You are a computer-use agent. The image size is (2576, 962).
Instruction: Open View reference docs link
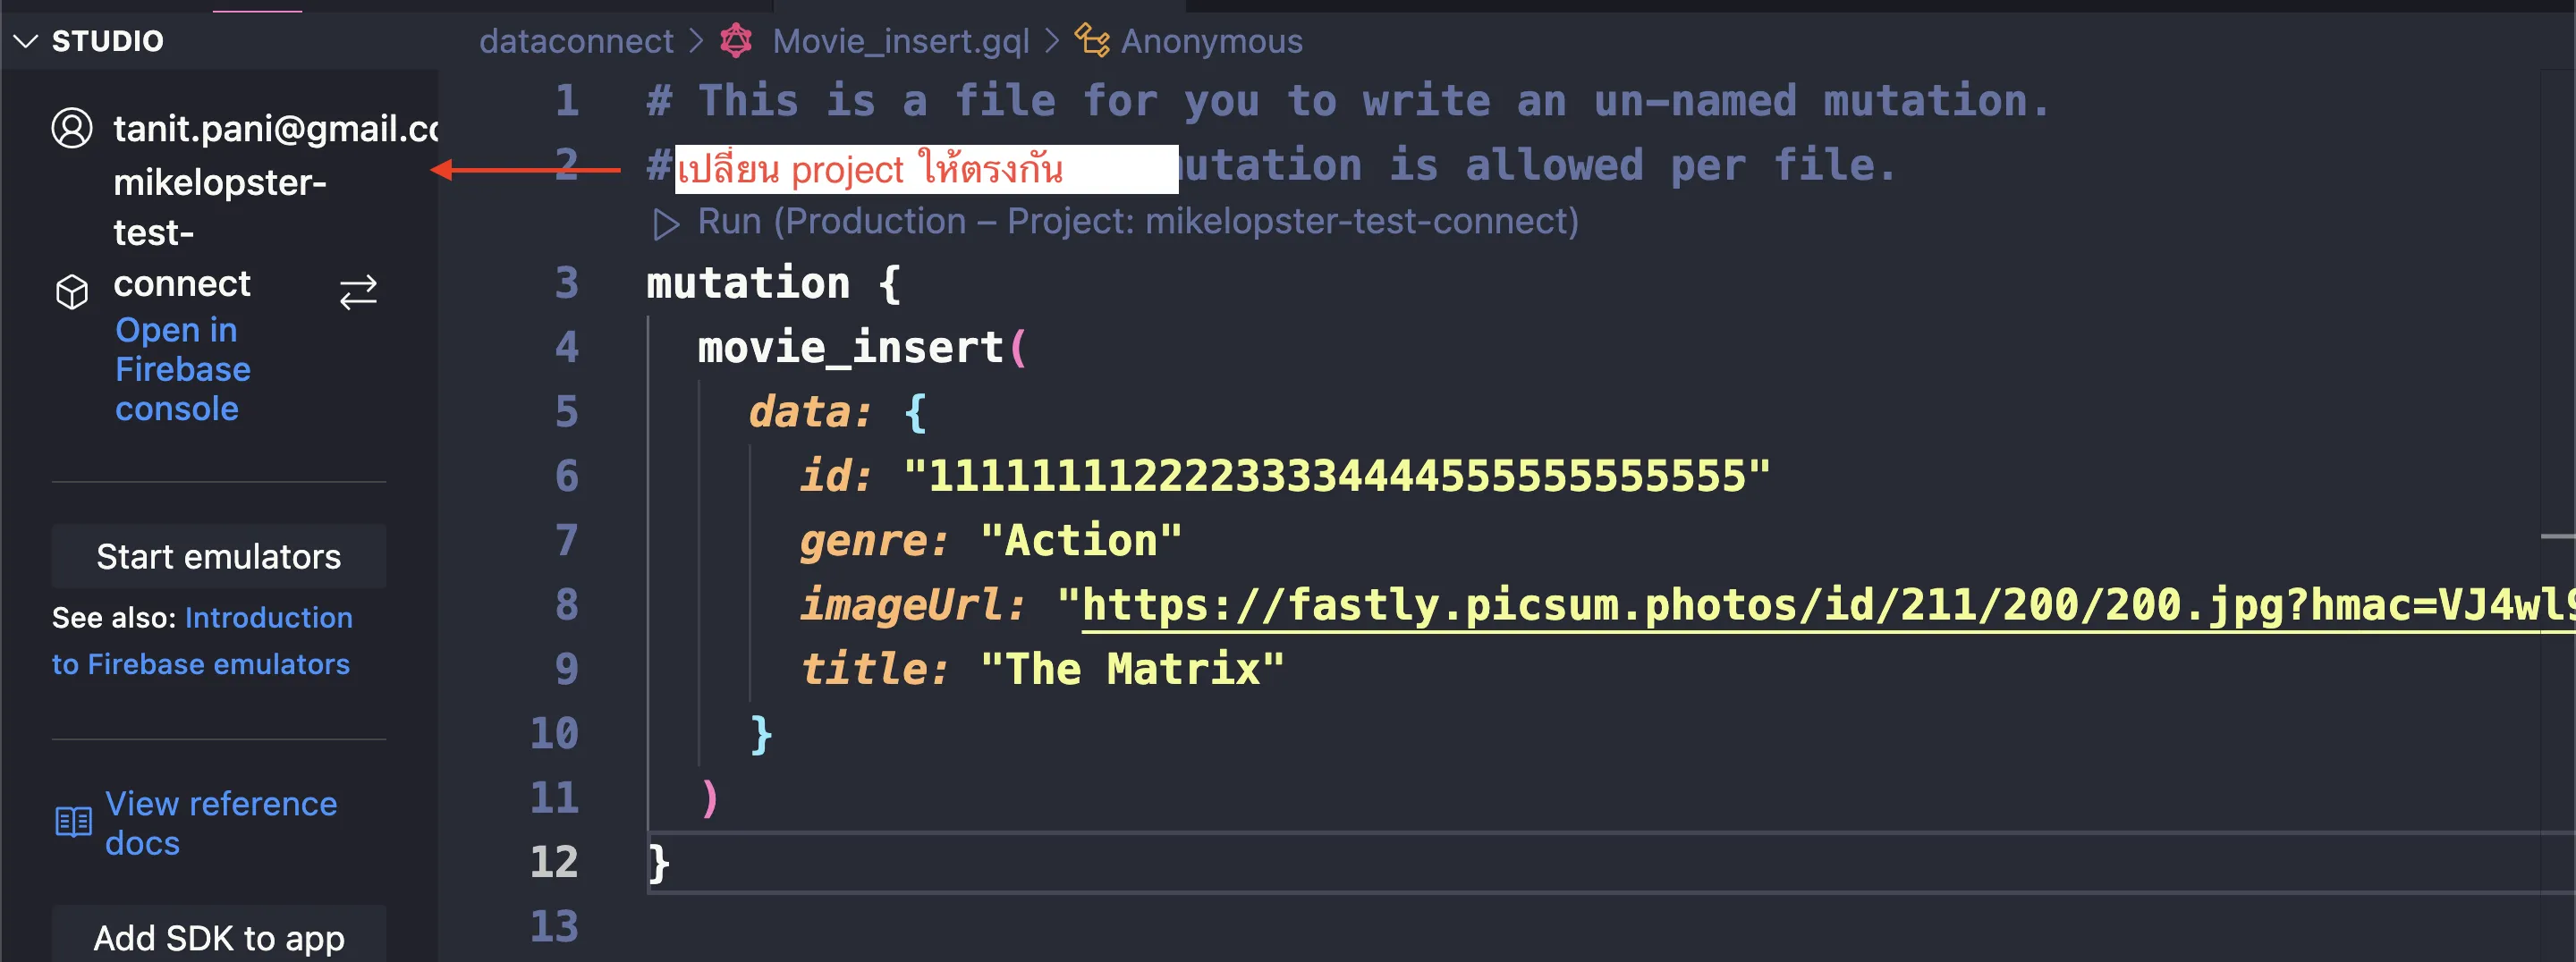point(221,823)
